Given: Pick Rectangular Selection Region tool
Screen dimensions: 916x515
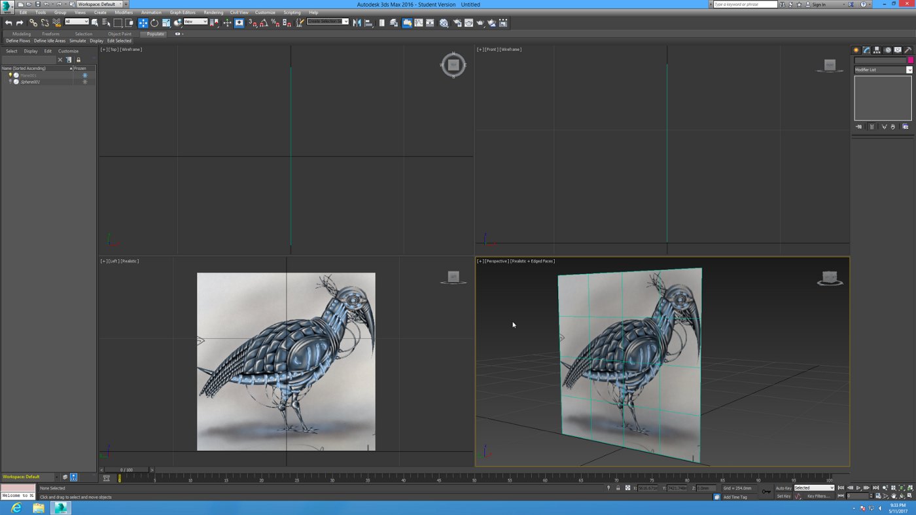Looking at the screenshot, I should pyautogui.click(x=118, y=23).
